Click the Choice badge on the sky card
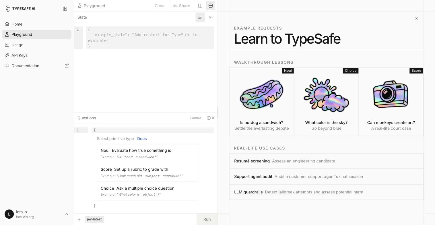 point(351,71)
